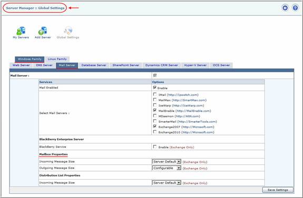Viewport: 303px width, 198px height.
Task: Open the SharePoint Server tab
Action: [x=126, y=65]
